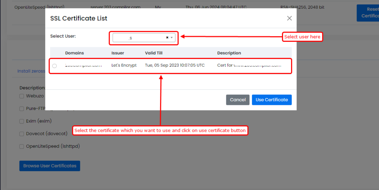Click the Description column header

click(x=229, y=53)
